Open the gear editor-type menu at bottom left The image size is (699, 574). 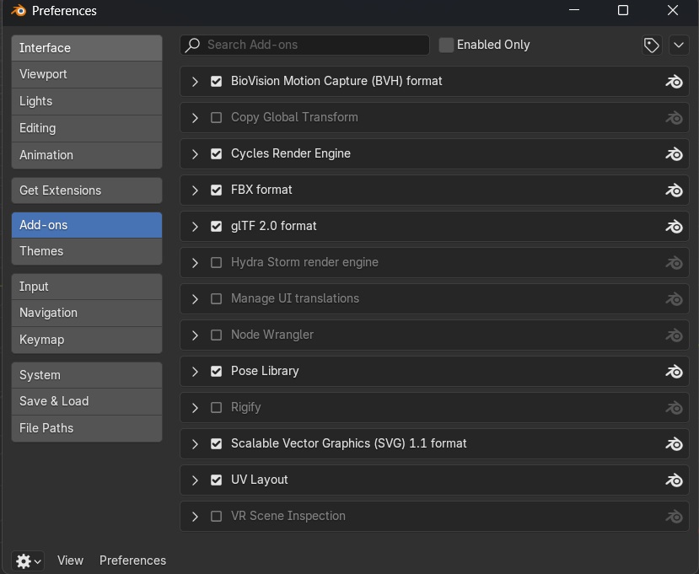coord(28,561)
